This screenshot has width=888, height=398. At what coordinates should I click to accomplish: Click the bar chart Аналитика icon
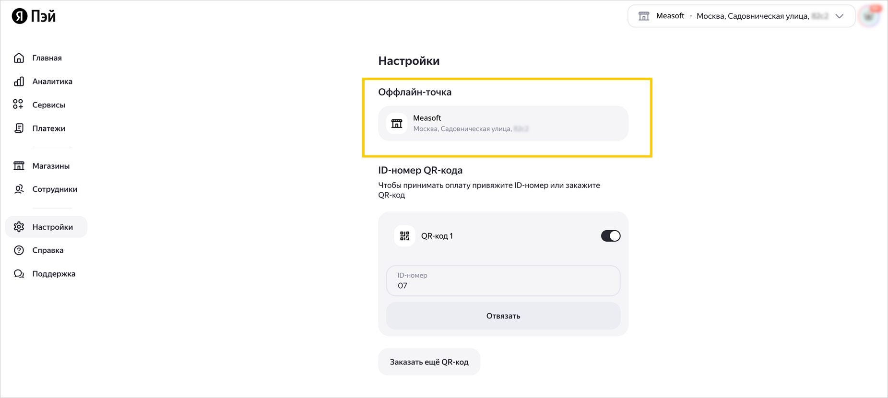pos(19,82)
